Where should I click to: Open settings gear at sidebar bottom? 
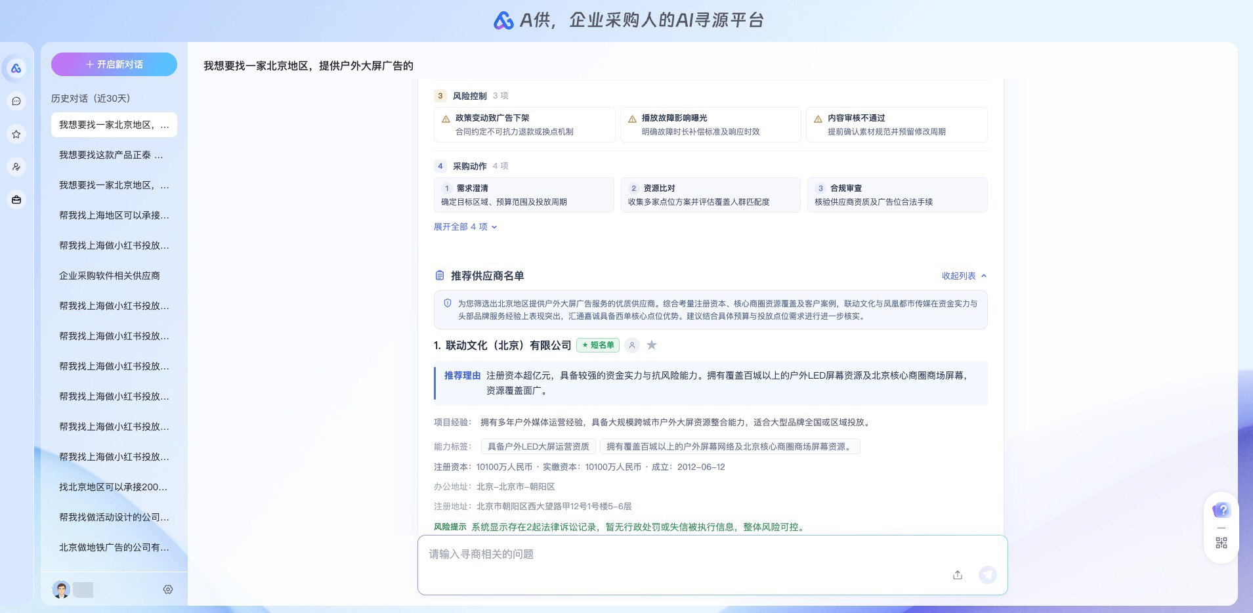pyautogui.click(x=168, y=589)
